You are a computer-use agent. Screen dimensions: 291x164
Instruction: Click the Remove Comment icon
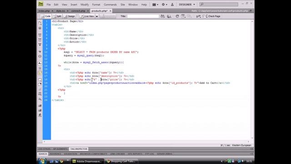[x=40, y=85]
